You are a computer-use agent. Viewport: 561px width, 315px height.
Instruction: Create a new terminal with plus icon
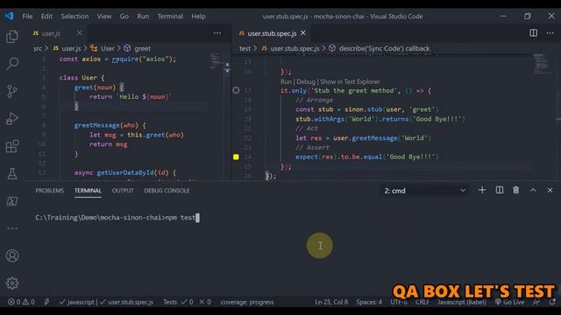coord(482,191)
